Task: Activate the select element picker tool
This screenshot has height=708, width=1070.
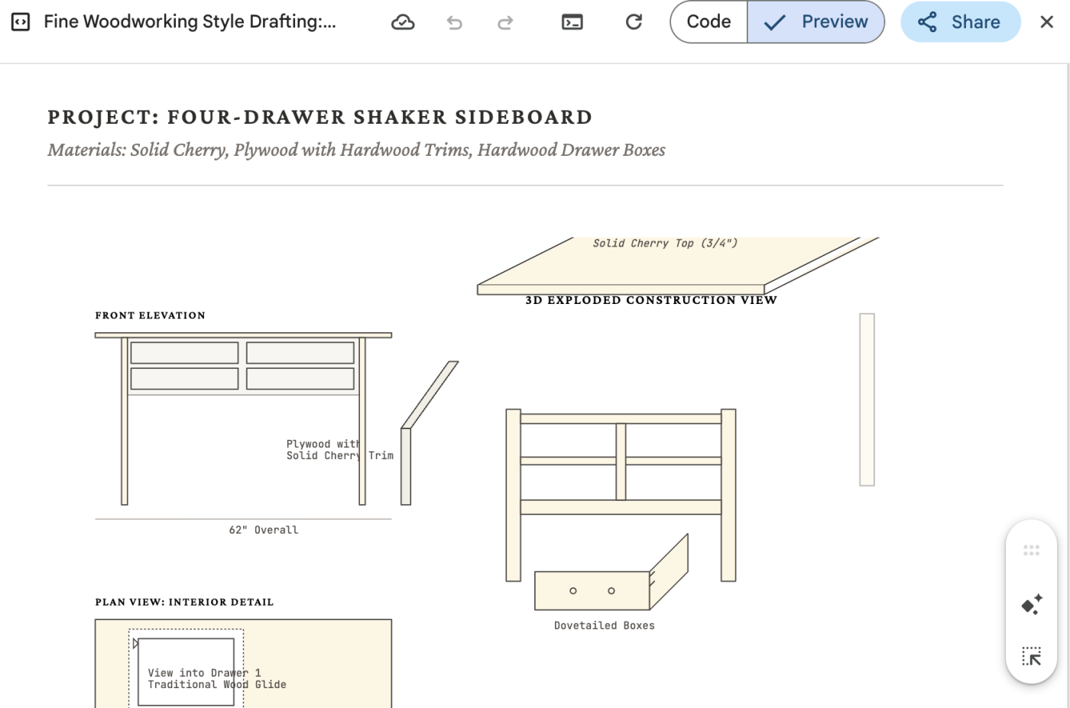Action: coord(1031,656)
